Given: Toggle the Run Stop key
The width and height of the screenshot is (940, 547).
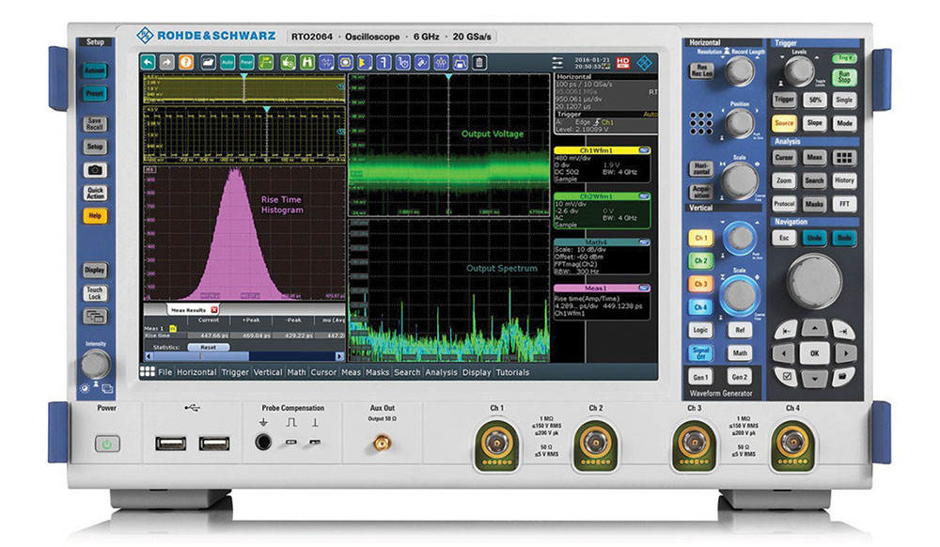Looking at the screenshot, I should [x=844, y=77].
